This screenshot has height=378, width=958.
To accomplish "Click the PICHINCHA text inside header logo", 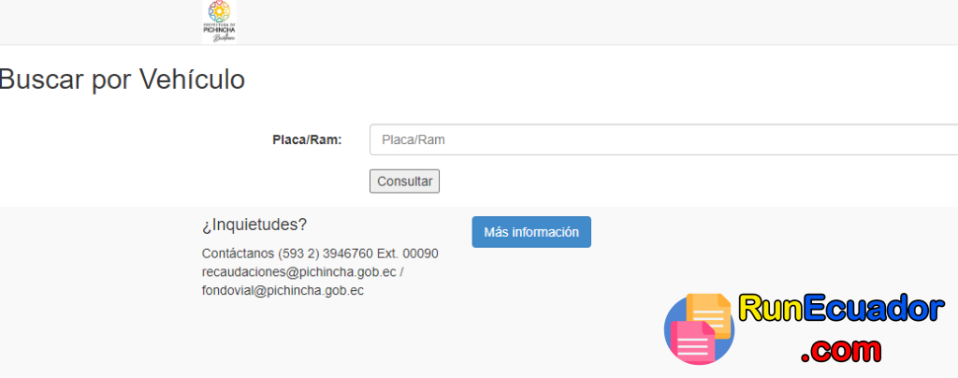I will click(x=219, y=29).
